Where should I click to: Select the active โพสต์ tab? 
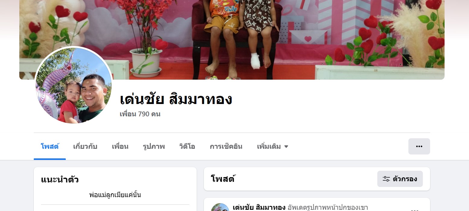click(50, 147)
